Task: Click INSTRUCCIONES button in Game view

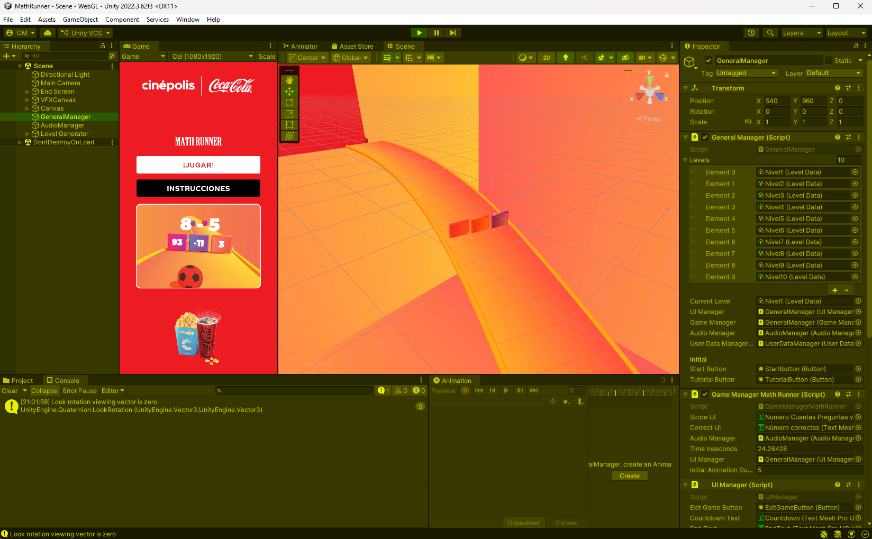Action: click(x=198, y=188)
